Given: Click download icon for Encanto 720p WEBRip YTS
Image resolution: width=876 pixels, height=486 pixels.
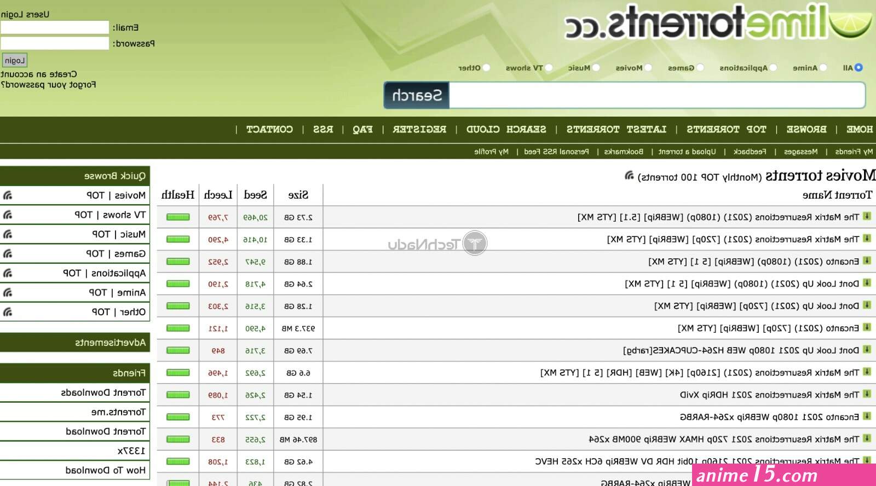Looking at the screenshot, I should point(867,327).
